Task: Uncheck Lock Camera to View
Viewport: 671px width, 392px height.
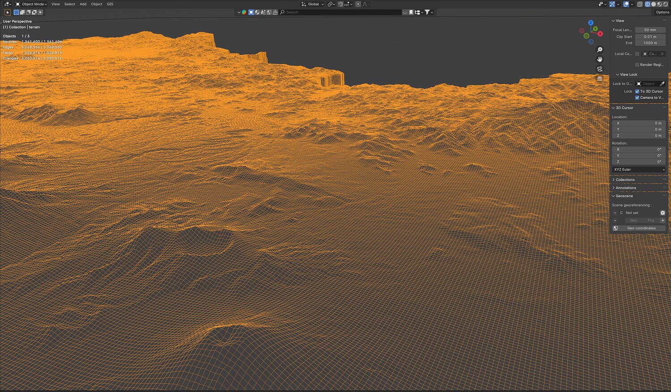Action: (x=637, y=97)
